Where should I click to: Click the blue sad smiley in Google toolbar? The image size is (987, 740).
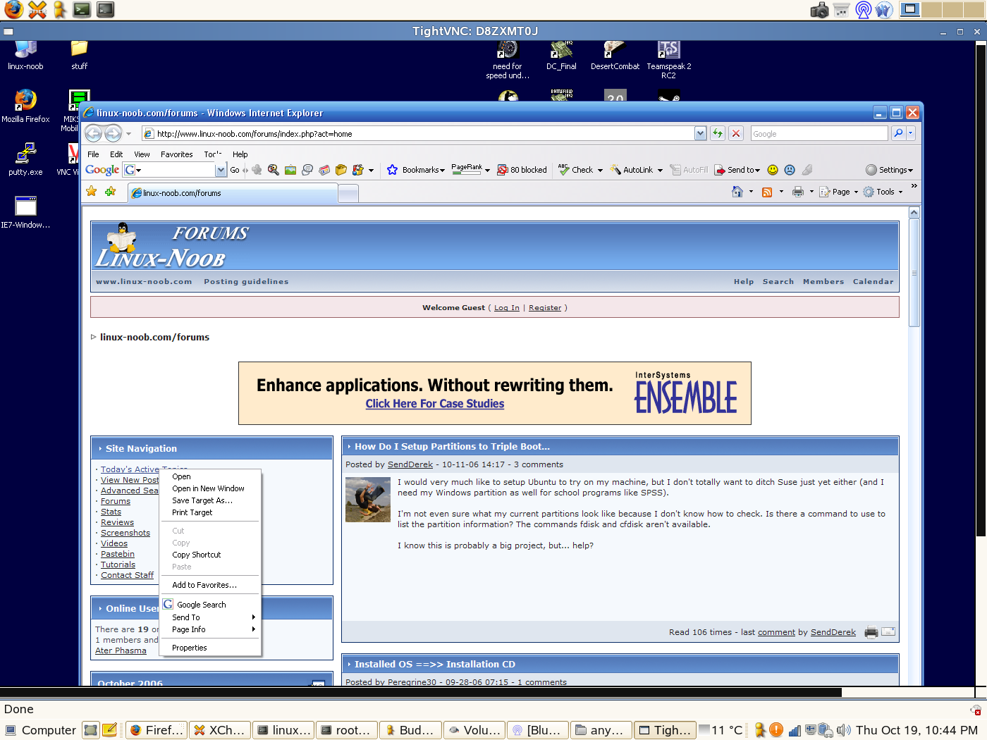790,170
